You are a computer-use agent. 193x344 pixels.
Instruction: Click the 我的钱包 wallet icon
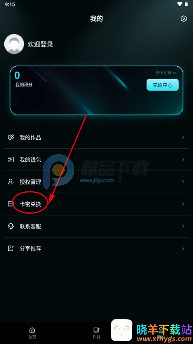pos(11,160)
